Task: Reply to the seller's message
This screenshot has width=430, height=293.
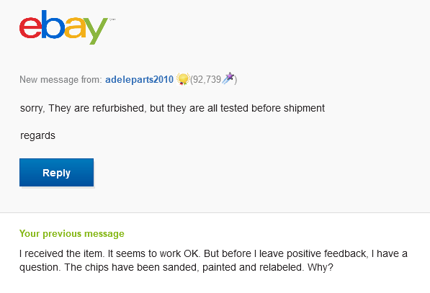Action: tap(56, 172)
